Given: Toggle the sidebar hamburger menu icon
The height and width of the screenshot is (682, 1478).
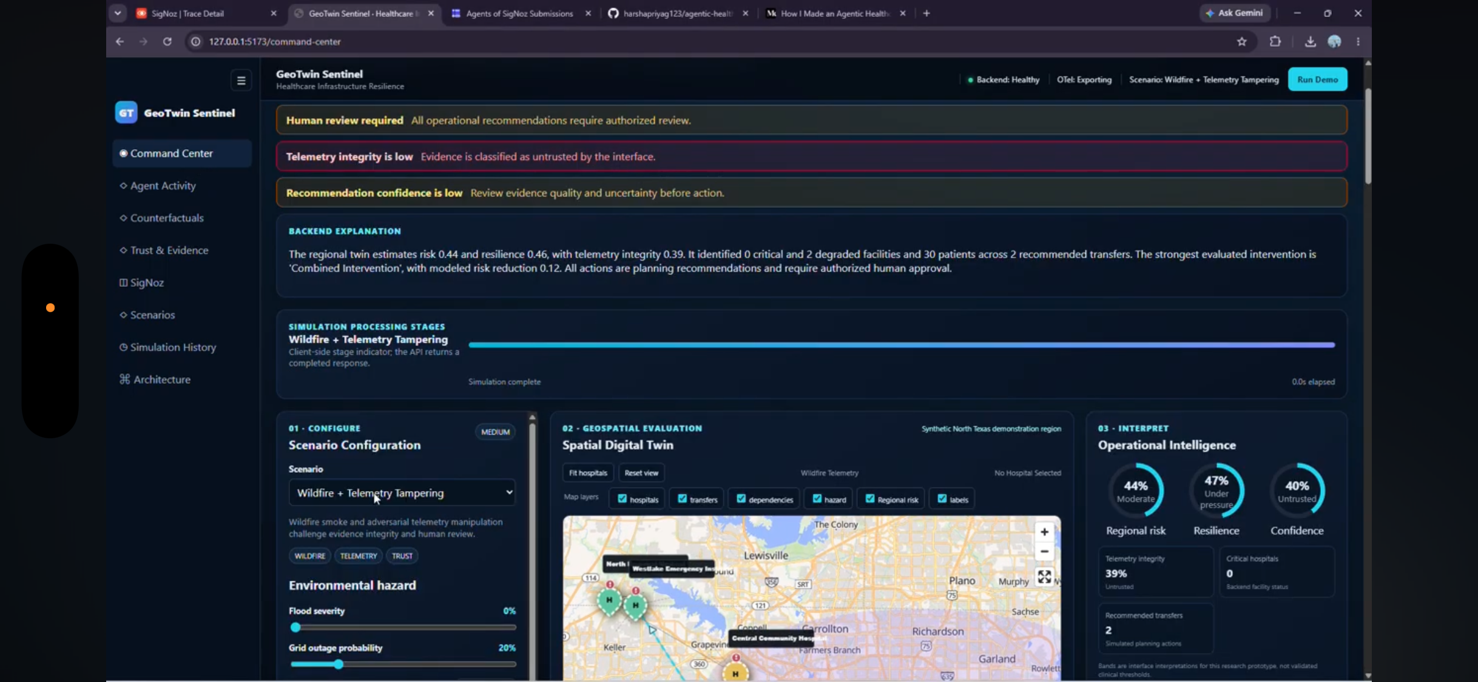Looking at the screenshot, I should (241, 80).
